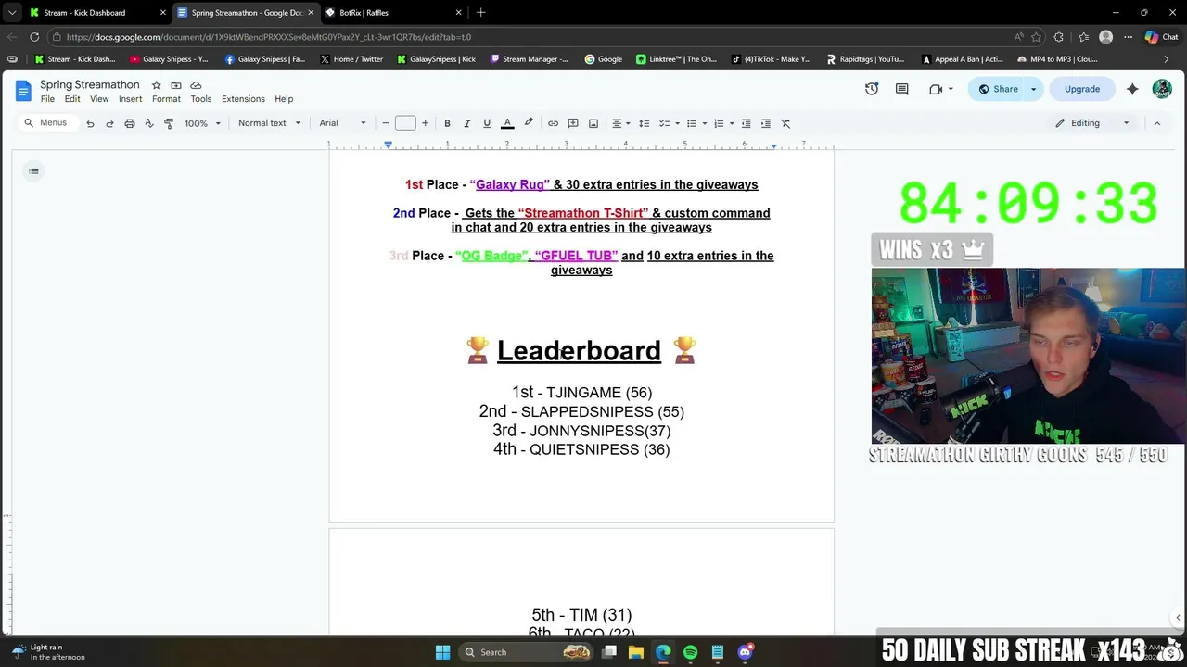Switch to the BotRix Raffles tab
The image size is (1187, 667).
pyautogui.click(x=393, y=12)
